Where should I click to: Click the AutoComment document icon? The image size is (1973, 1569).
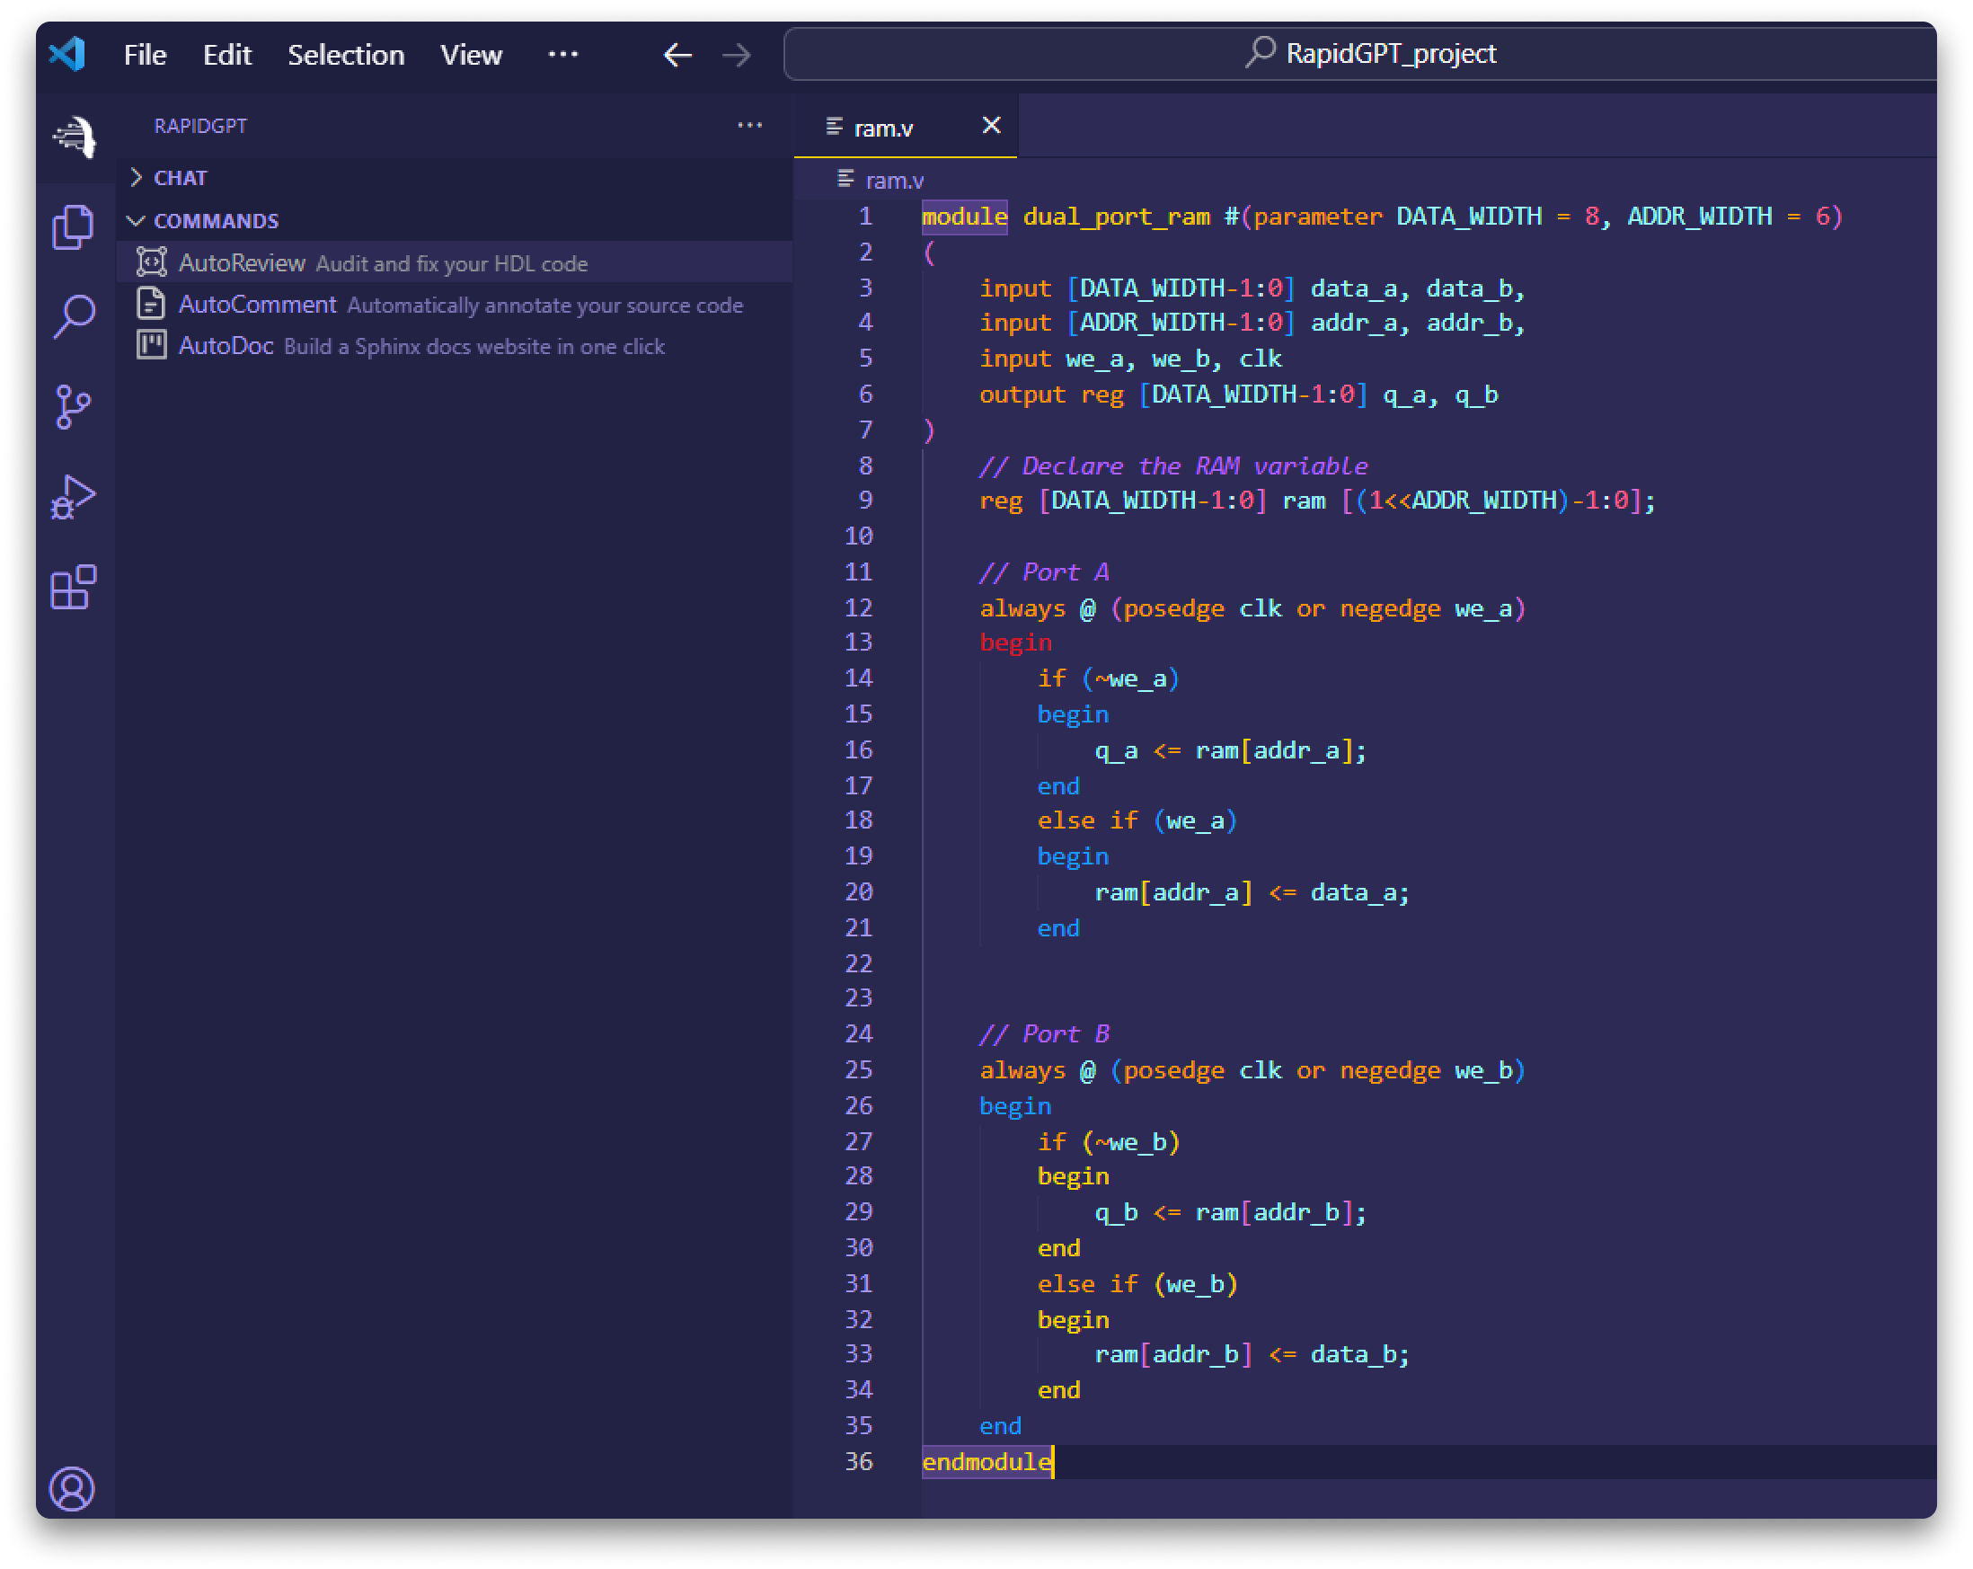pos(151,303)
